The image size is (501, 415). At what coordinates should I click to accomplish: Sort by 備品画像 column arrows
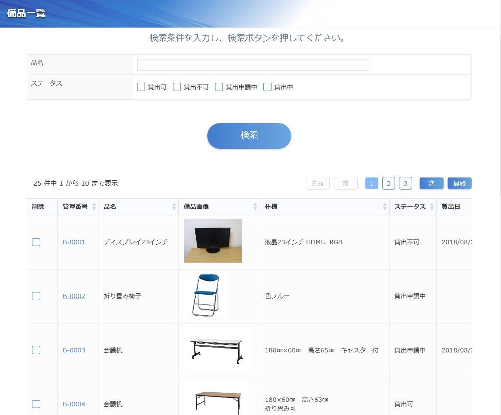click(x=255, y=207)
